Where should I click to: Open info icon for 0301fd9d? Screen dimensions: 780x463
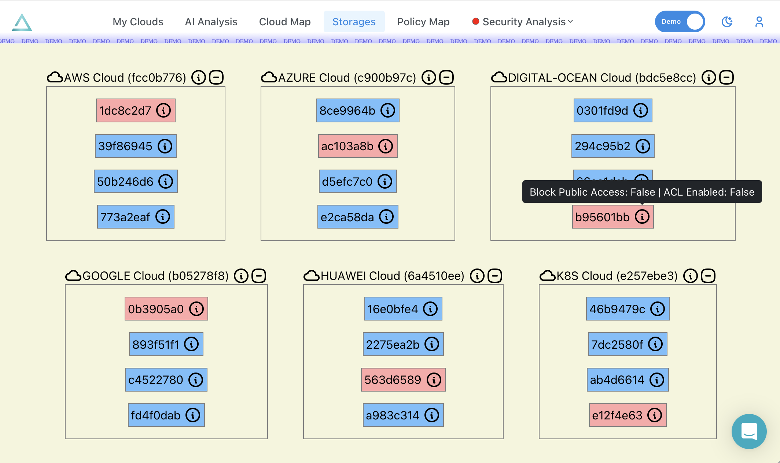pos(641,110)
